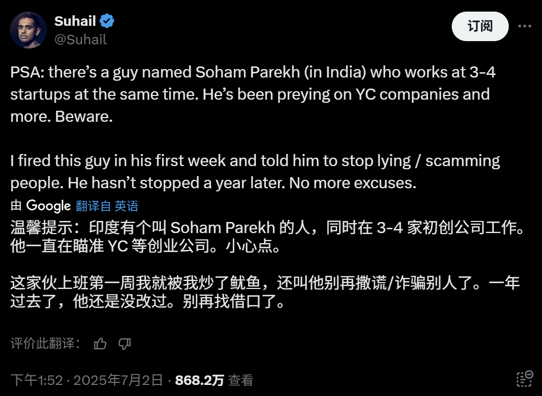Click the 英语 source language link
The width and height of the screenshot is (542, 396).
127,206
